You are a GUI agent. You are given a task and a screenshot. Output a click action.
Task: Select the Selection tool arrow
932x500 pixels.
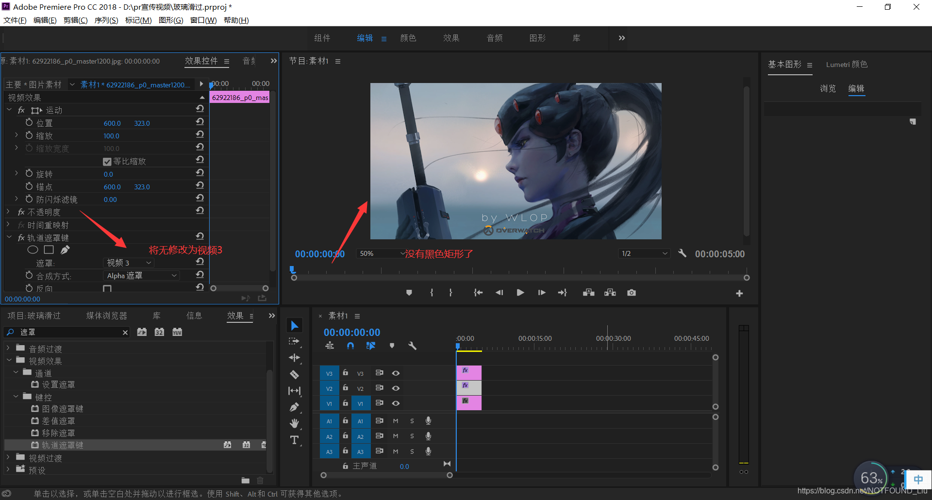[295, 325]
